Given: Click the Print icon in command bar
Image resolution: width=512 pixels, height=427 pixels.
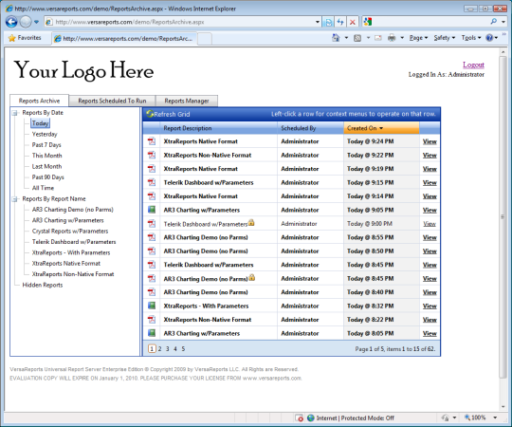Looking at the screenshot, I should coord(392,38).
